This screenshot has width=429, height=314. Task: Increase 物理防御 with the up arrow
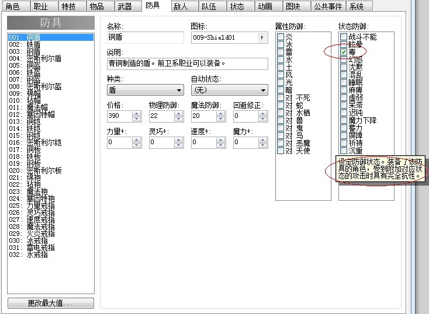click(x=179, y=114)
